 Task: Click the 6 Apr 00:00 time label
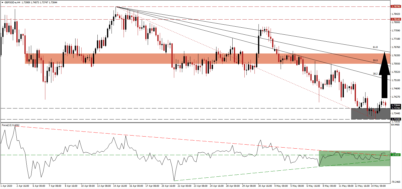click(39, 186)
